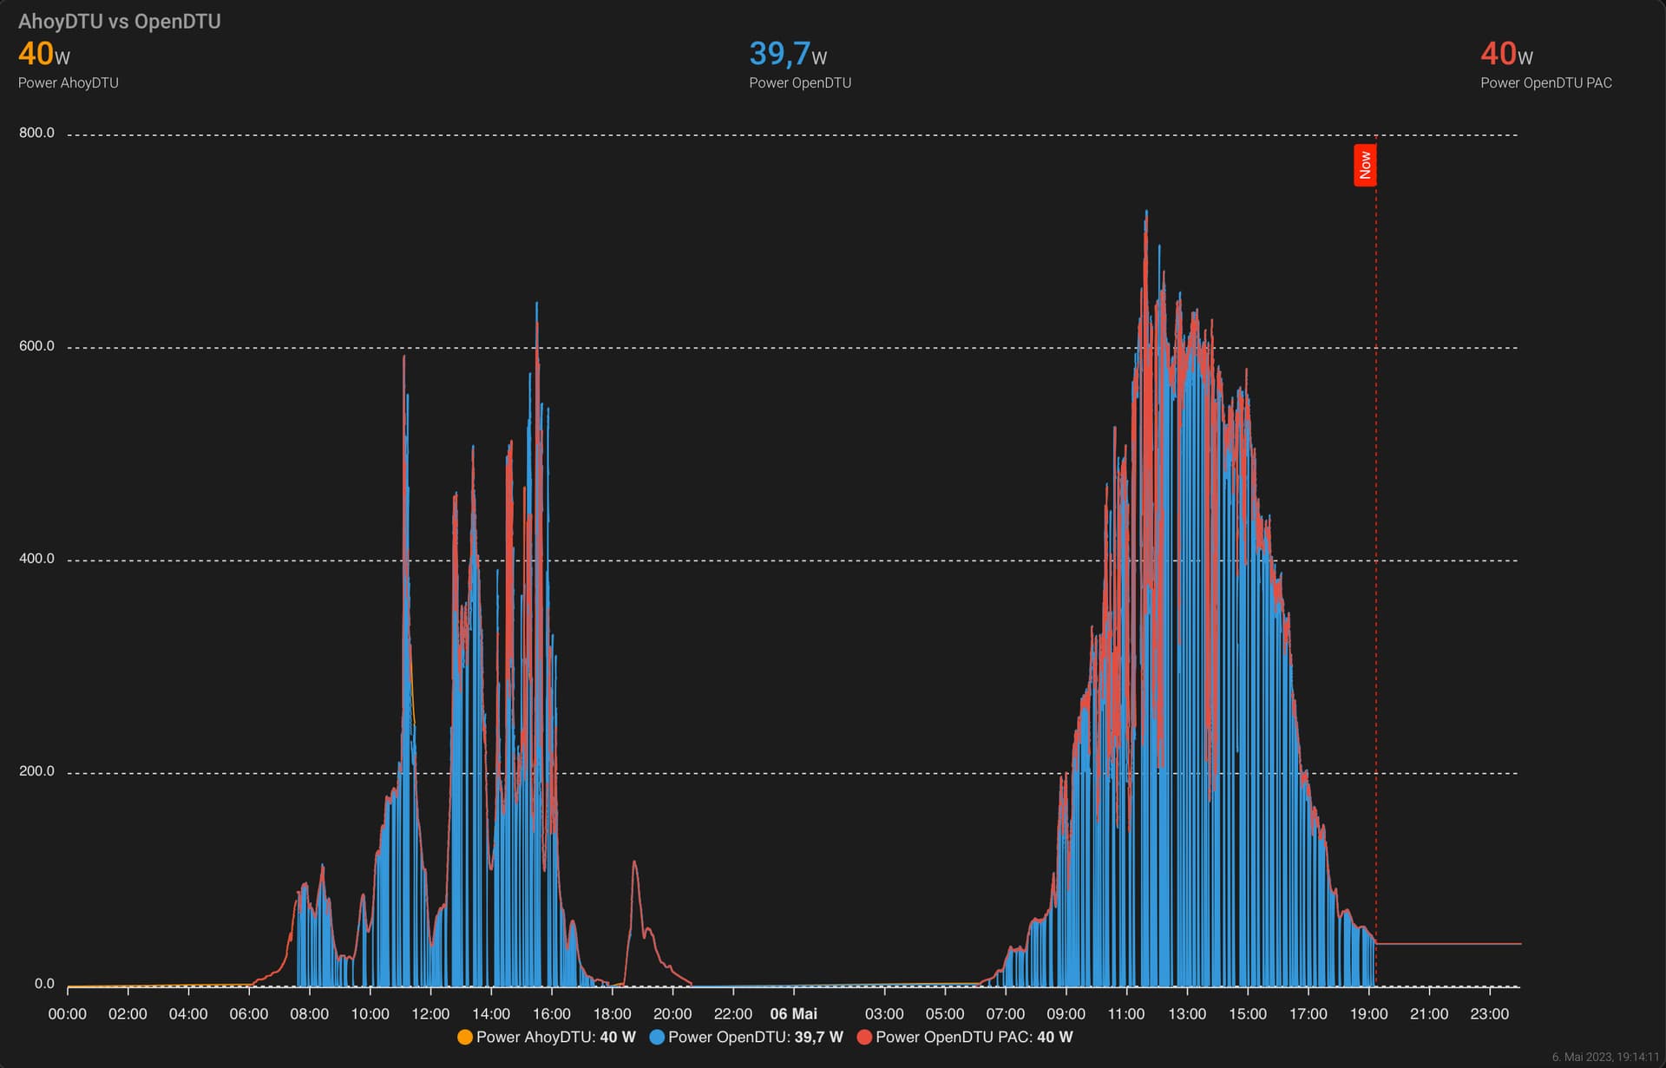Viewport: 1666px width, 1068px height.
Task: Click the red Now marker
Action: (x=1365, y=165)
